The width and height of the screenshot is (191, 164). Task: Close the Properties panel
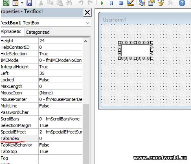click(87, 13)
